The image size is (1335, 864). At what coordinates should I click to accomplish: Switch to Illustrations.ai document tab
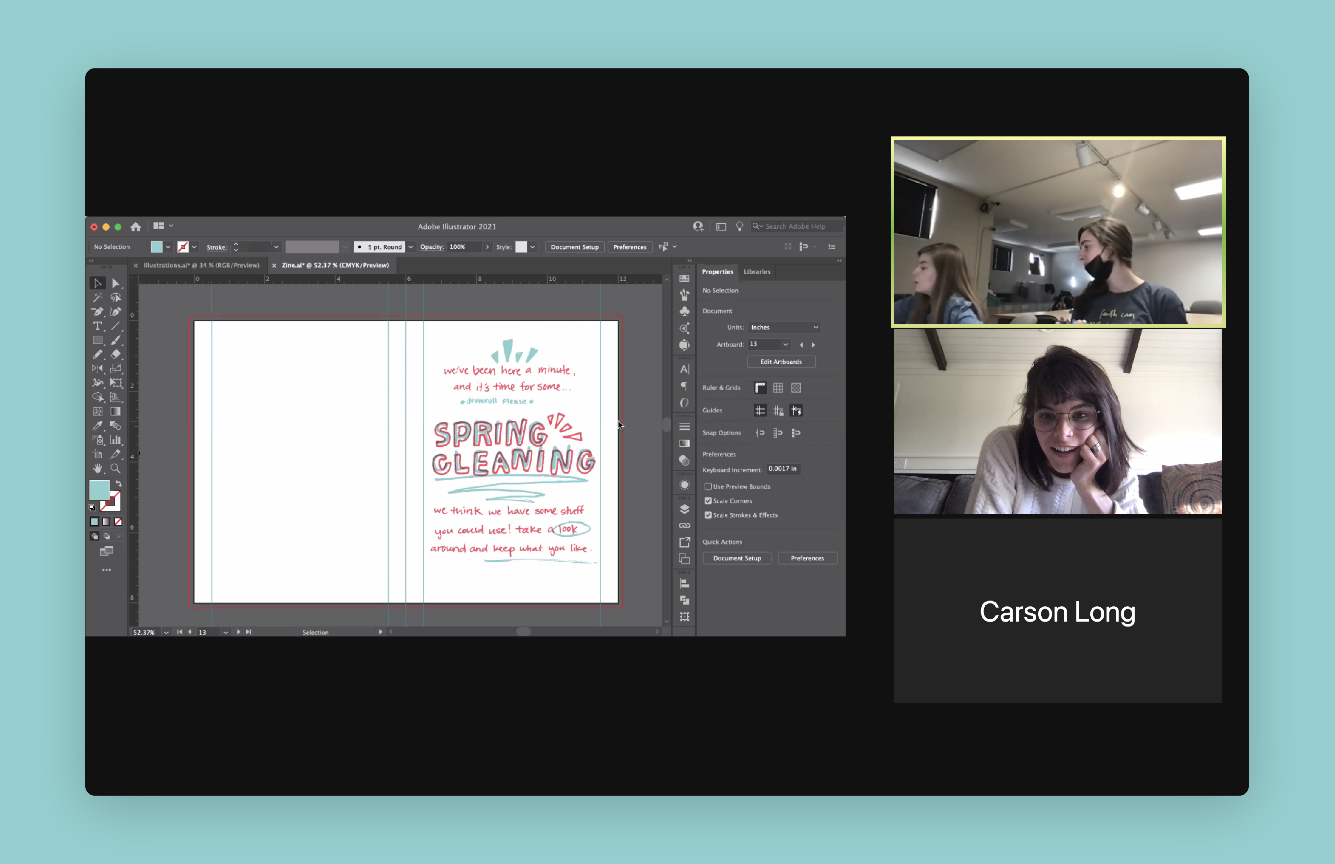(x=201, y=265)
